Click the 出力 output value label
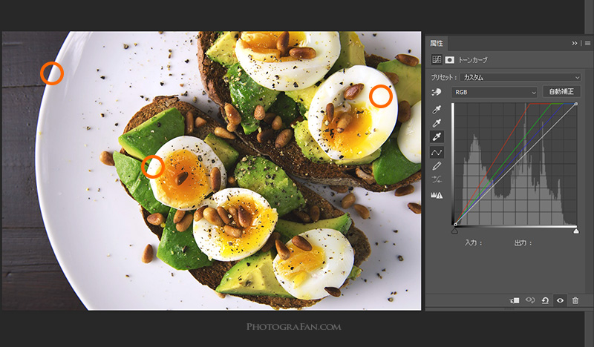This screenshot has height=347, width=594. coord(523,243)
